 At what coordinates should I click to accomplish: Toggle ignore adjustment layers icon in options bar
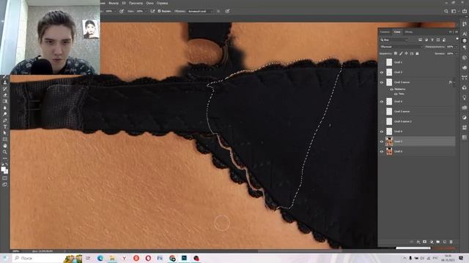pyautogui.click(x=218, y=11)
